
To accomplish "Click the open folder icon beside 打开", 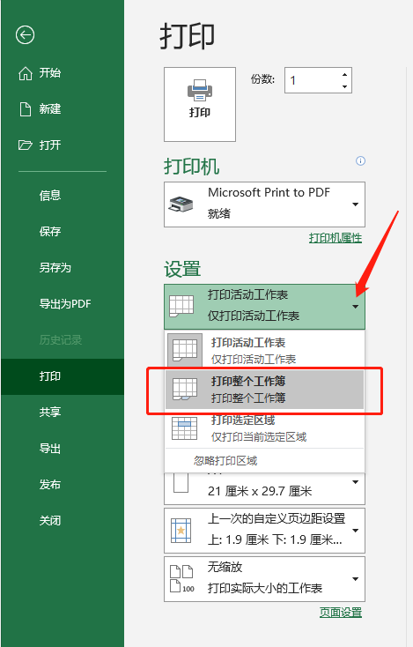I will [26, 145].
